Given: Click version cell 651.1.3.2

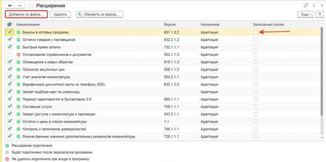Looking at the screenshot, I should [x=172, y=32].
